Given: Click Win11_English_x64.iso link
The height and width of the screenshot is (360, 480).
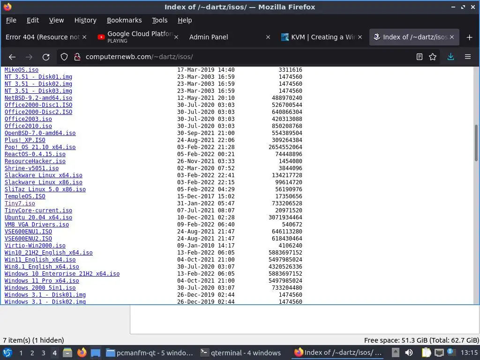Looking at the screenshot, I should [x=40, y=260].
